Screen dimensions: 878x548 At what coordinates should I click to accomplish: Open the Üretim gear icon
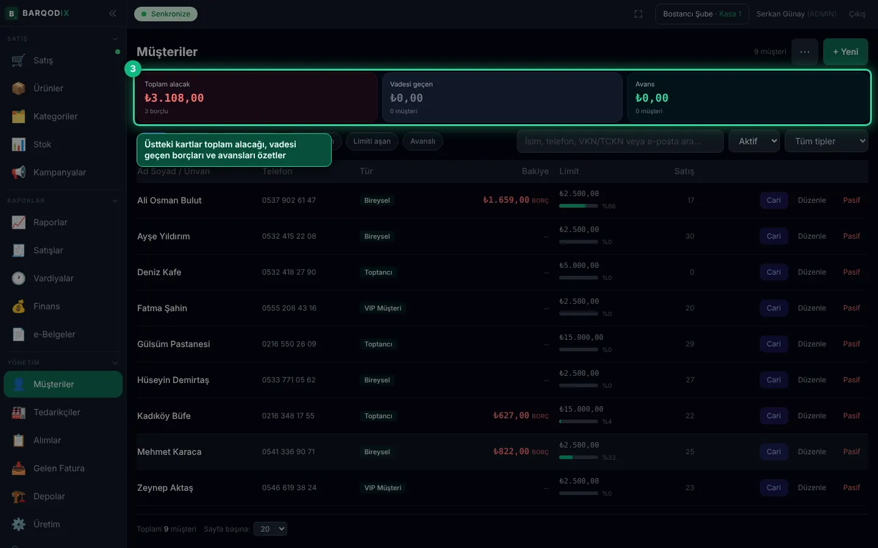tap(18, 524)
